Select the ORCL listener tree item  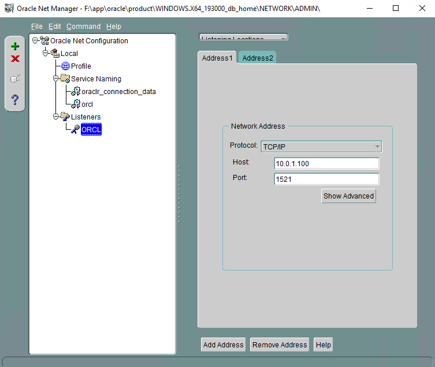tap(91, 129)
